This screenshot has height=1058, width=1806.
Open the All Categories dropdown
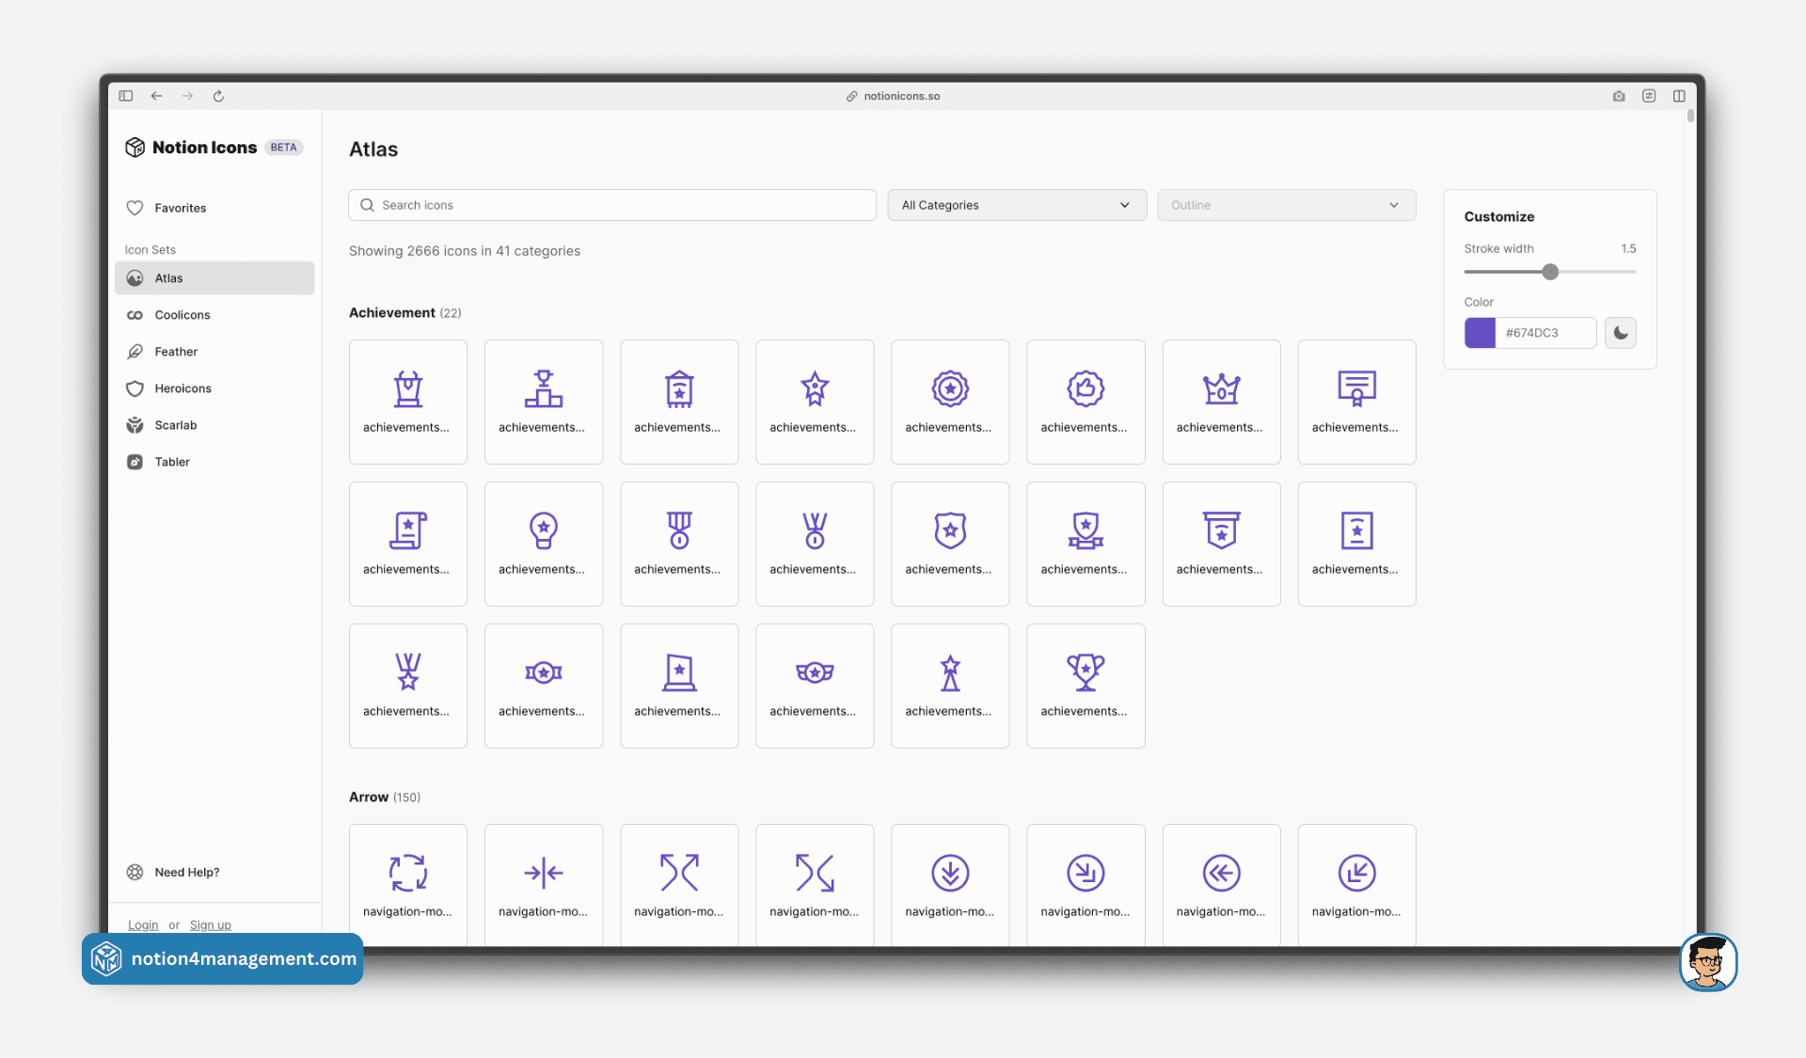click(x=1017, y=205)
